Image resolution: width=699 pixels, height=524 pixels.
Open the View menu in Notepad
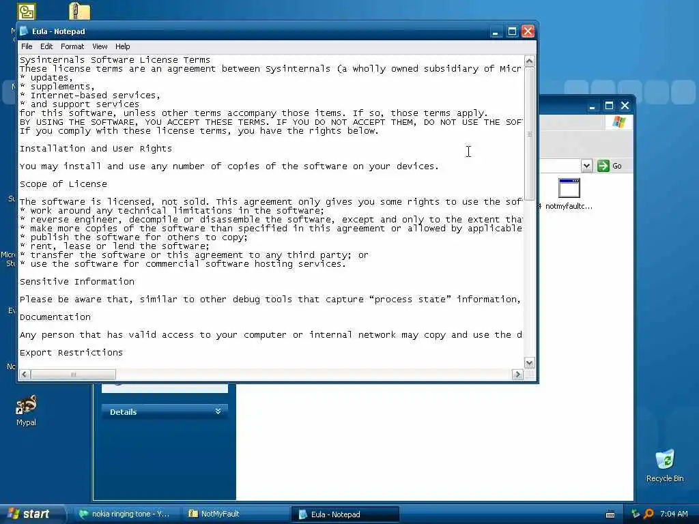click(x=100, y=46)
